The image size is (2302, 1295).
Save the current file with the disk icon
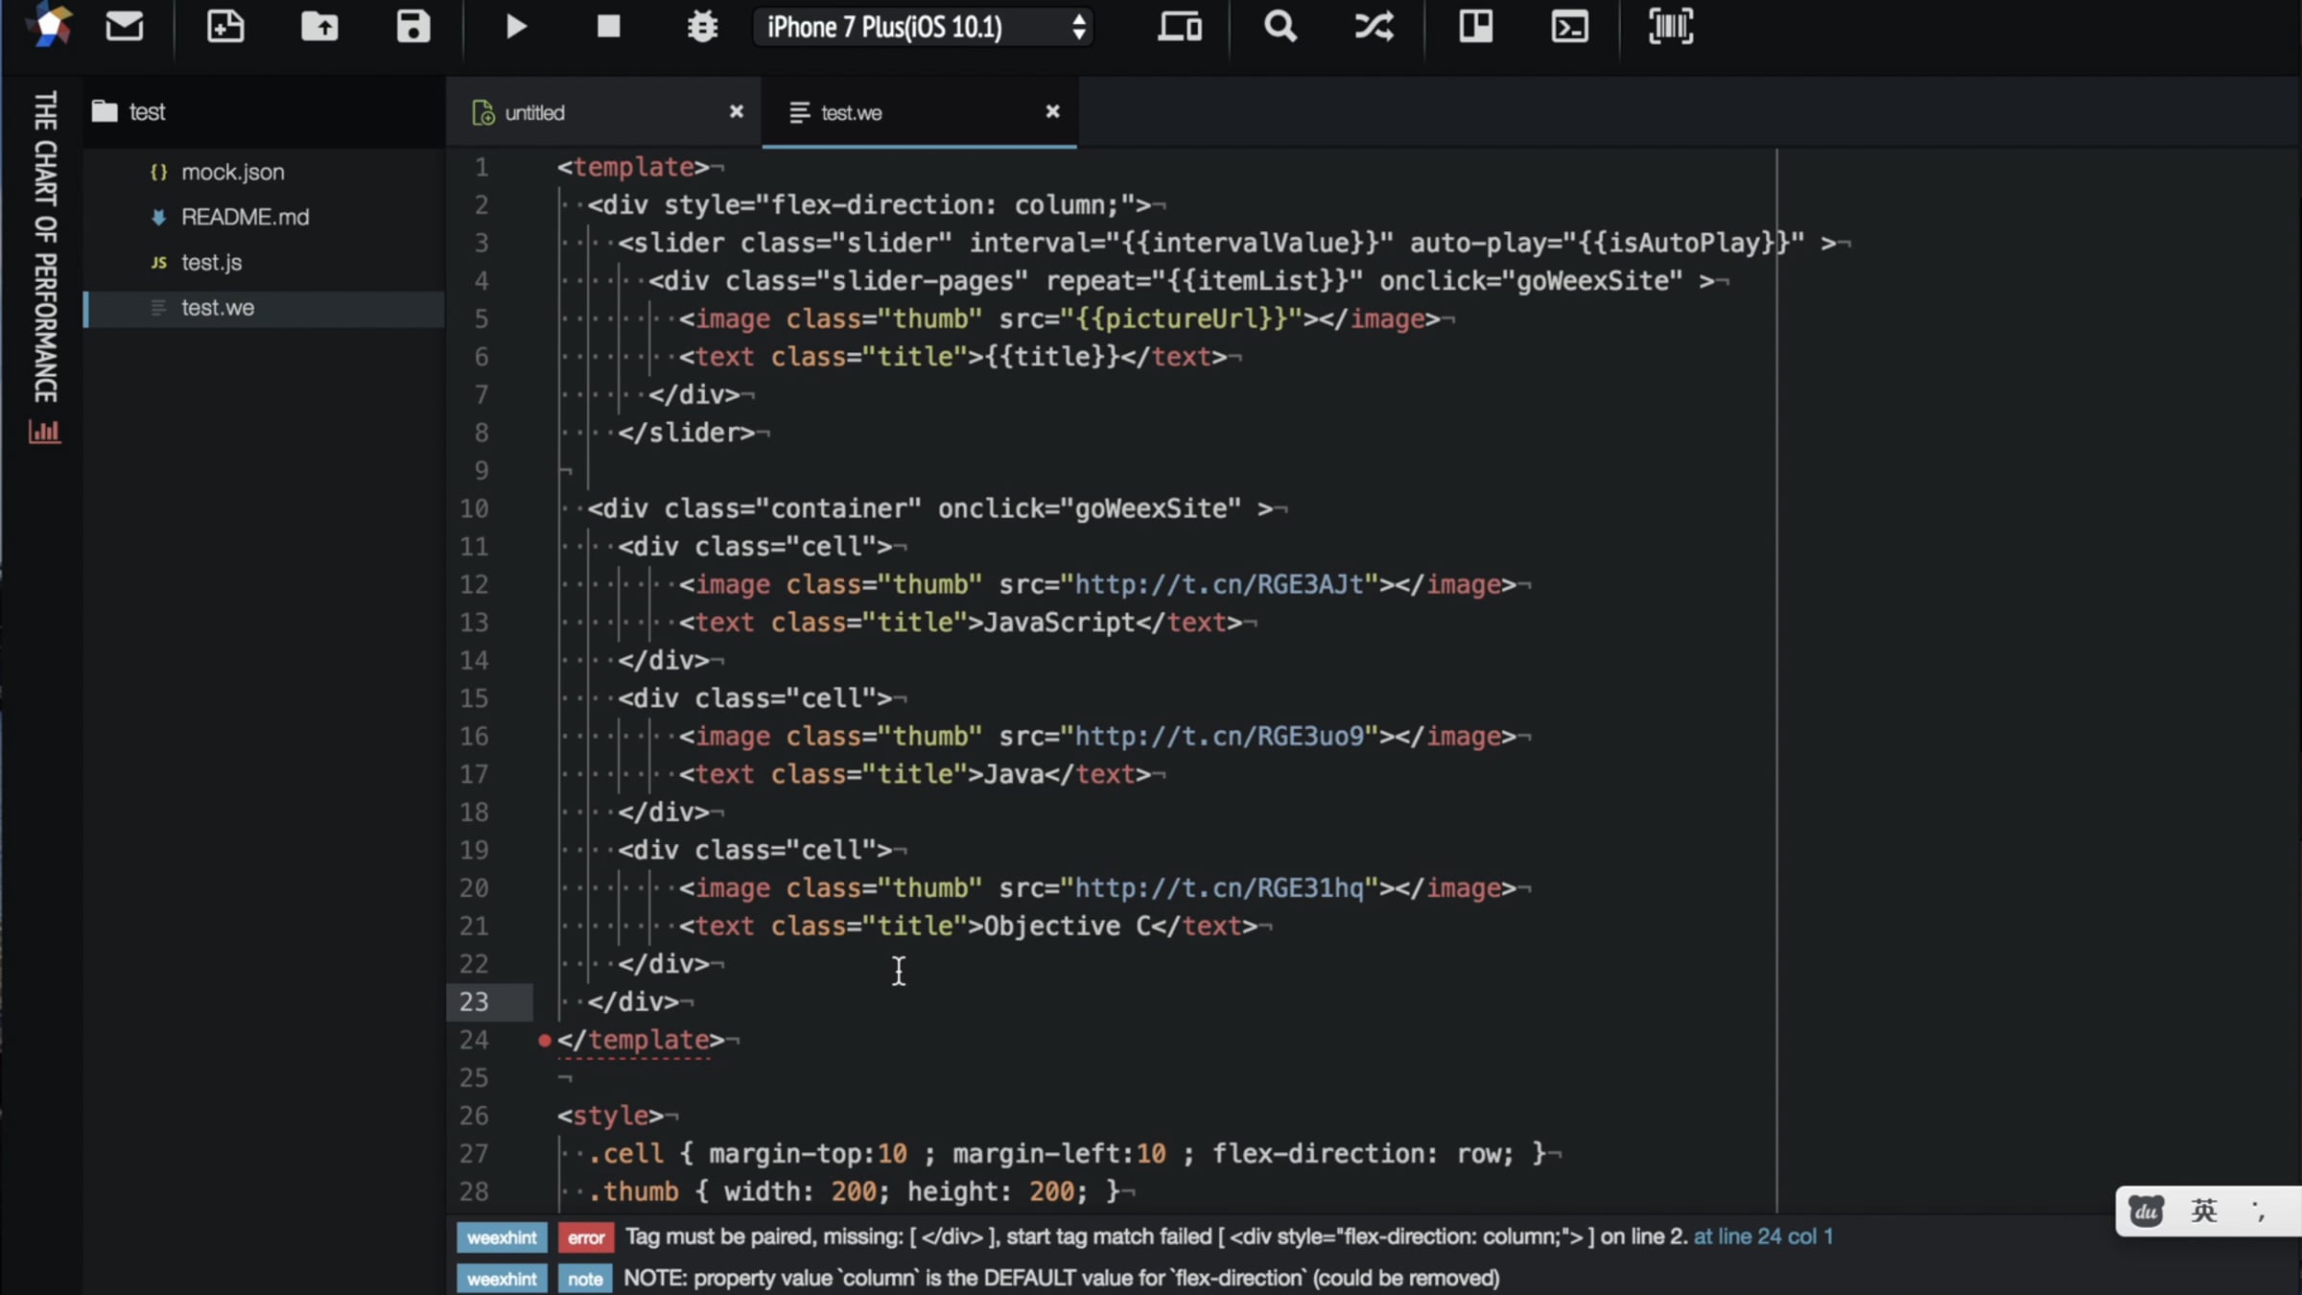[413, 26]
